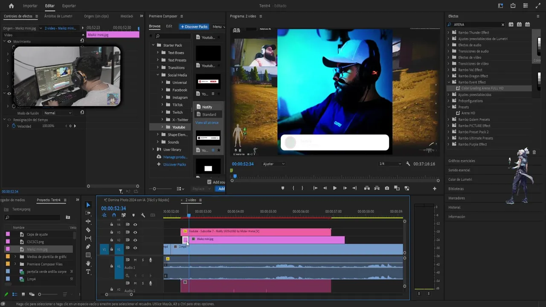Screen dimensions: 546x307
Task: Switch to Ámbitos de Lumetri tab
Action: [58, 16]
